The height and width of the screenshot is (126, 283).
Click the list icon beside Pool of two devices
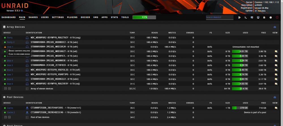click(27, 117)
